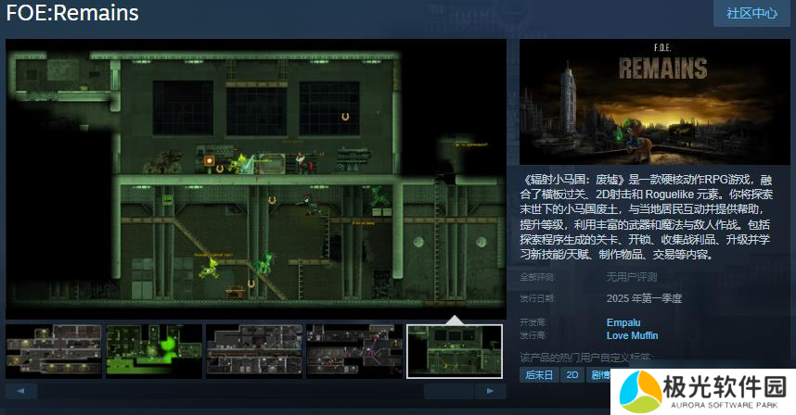Viewport: 796px width, 415px height.
Task: Click the large main gameplay screenshot
Action: coord(256,176)
